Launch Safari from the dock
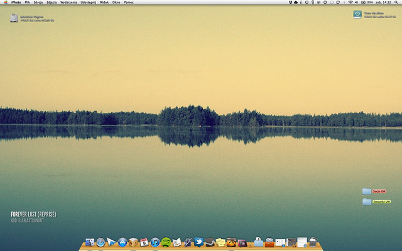Image resolution: width=402 pixels, height=251 pixels. 100,242
